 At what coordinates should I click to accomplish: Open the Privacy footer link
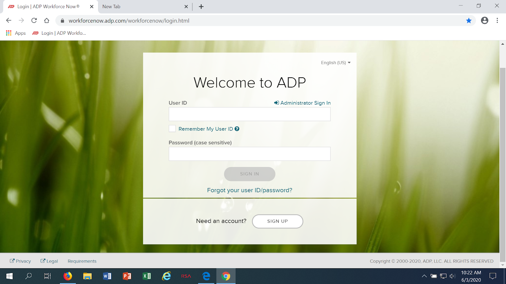[x=20, y=261]
